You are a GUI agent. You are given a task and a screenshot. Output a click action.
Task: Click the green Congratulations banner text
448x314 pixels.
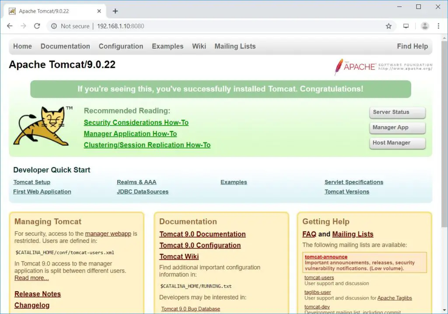(220, 89)
